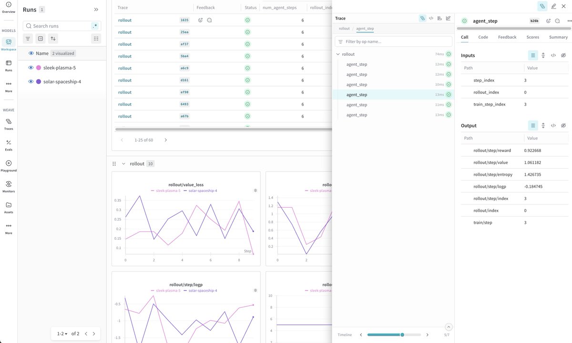Open the Playground page
The image size is (572, 343).
tap(9, 166)
